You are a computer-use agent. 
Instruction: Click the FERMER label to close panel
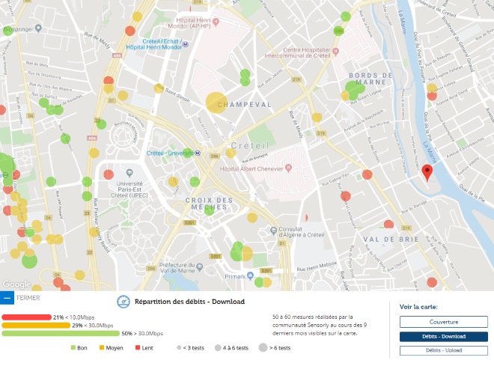(x=28, y=298)
